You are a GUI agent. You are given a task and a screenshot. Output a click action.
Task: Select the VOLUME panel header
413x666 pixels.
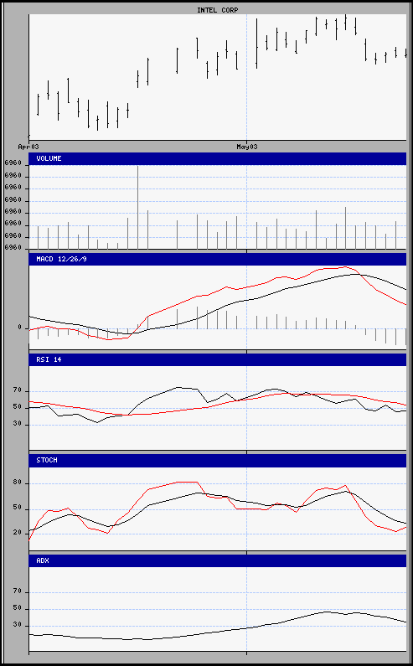[218, 158]
